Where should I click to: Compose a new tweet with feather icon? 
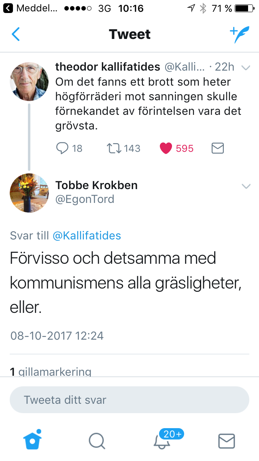click(x=239, y=35)
